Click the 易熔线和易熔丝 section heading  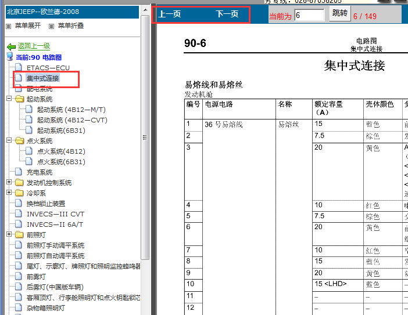214,85
